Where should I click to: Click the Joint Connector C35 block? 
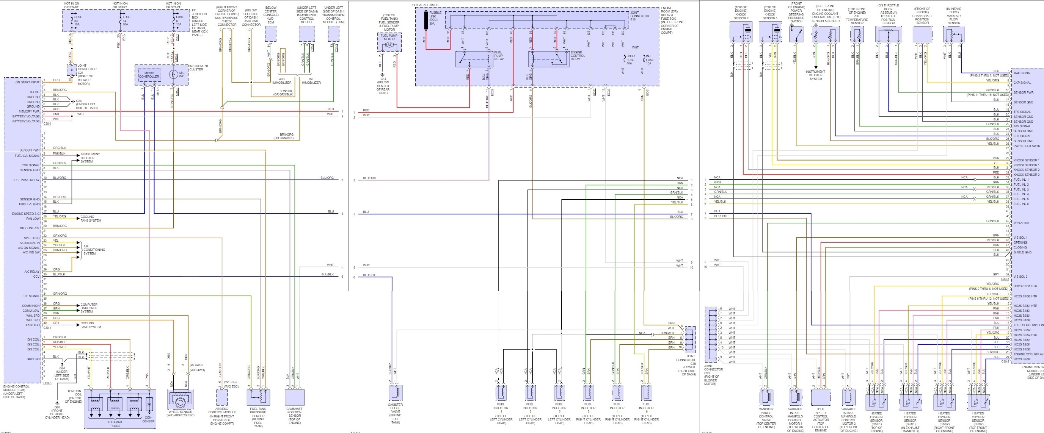tap(690, 339)
